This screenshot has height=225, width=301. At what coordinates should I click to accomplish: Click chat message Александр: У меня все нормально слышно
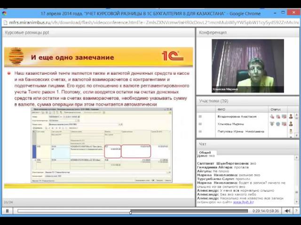(236, 191)
